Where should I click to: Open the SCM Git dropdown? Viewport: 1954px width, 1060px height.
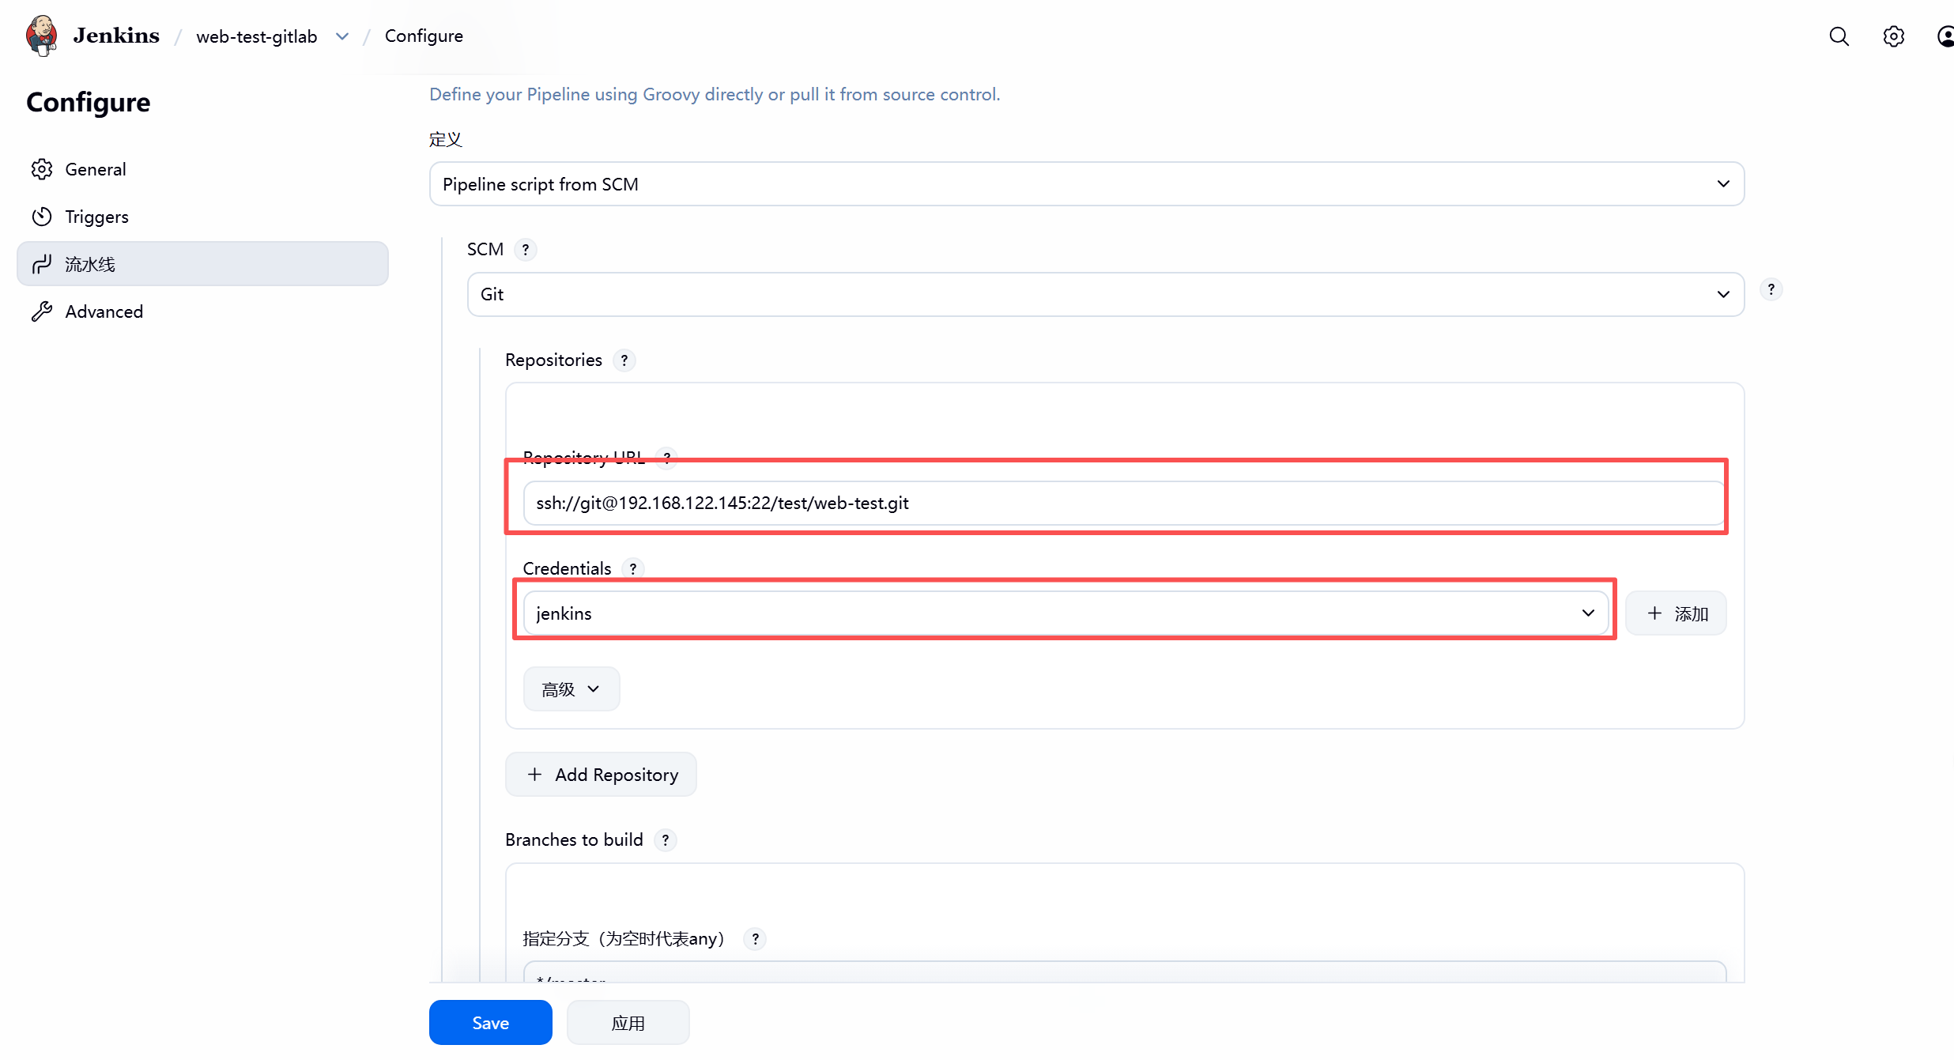tap(1106, 295)
